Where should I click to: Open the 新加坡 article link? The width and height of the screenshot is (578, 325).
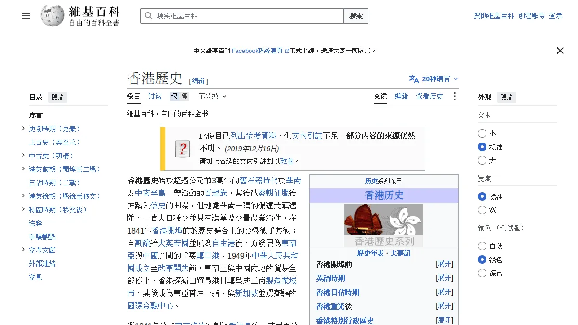(x=246, y=293)
